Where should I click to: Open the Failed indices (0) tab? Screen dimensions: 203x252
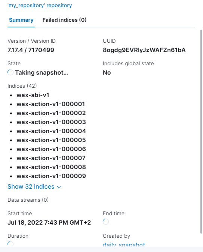point(64,20)
